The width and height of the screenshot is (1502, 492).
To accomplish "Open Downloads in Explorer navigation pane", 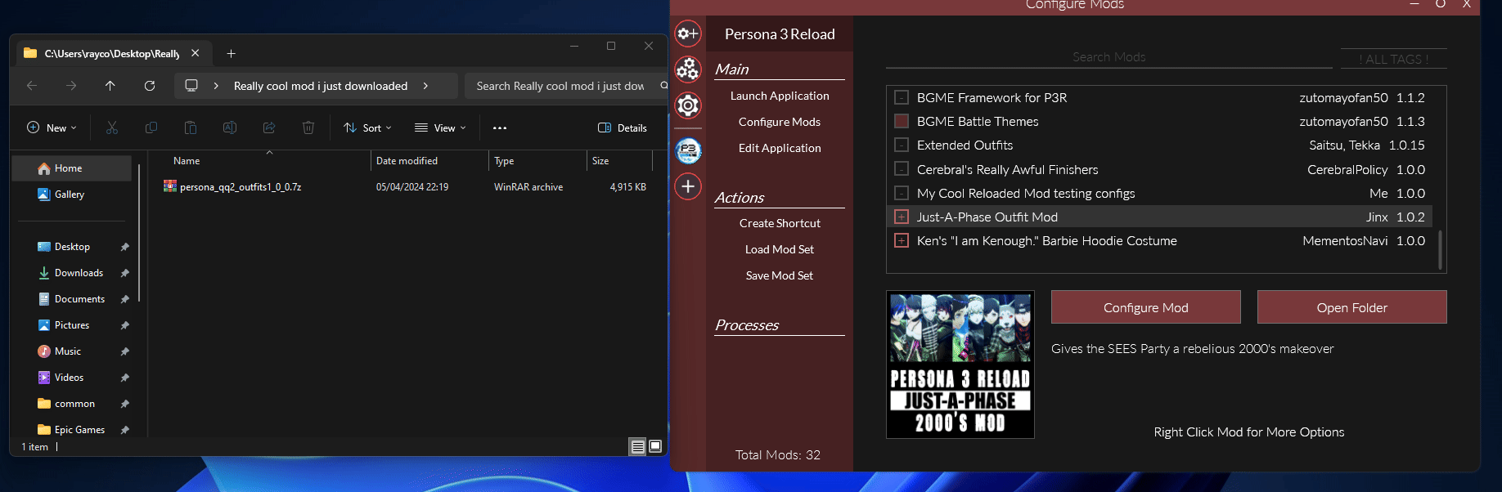I will [72, 273].
